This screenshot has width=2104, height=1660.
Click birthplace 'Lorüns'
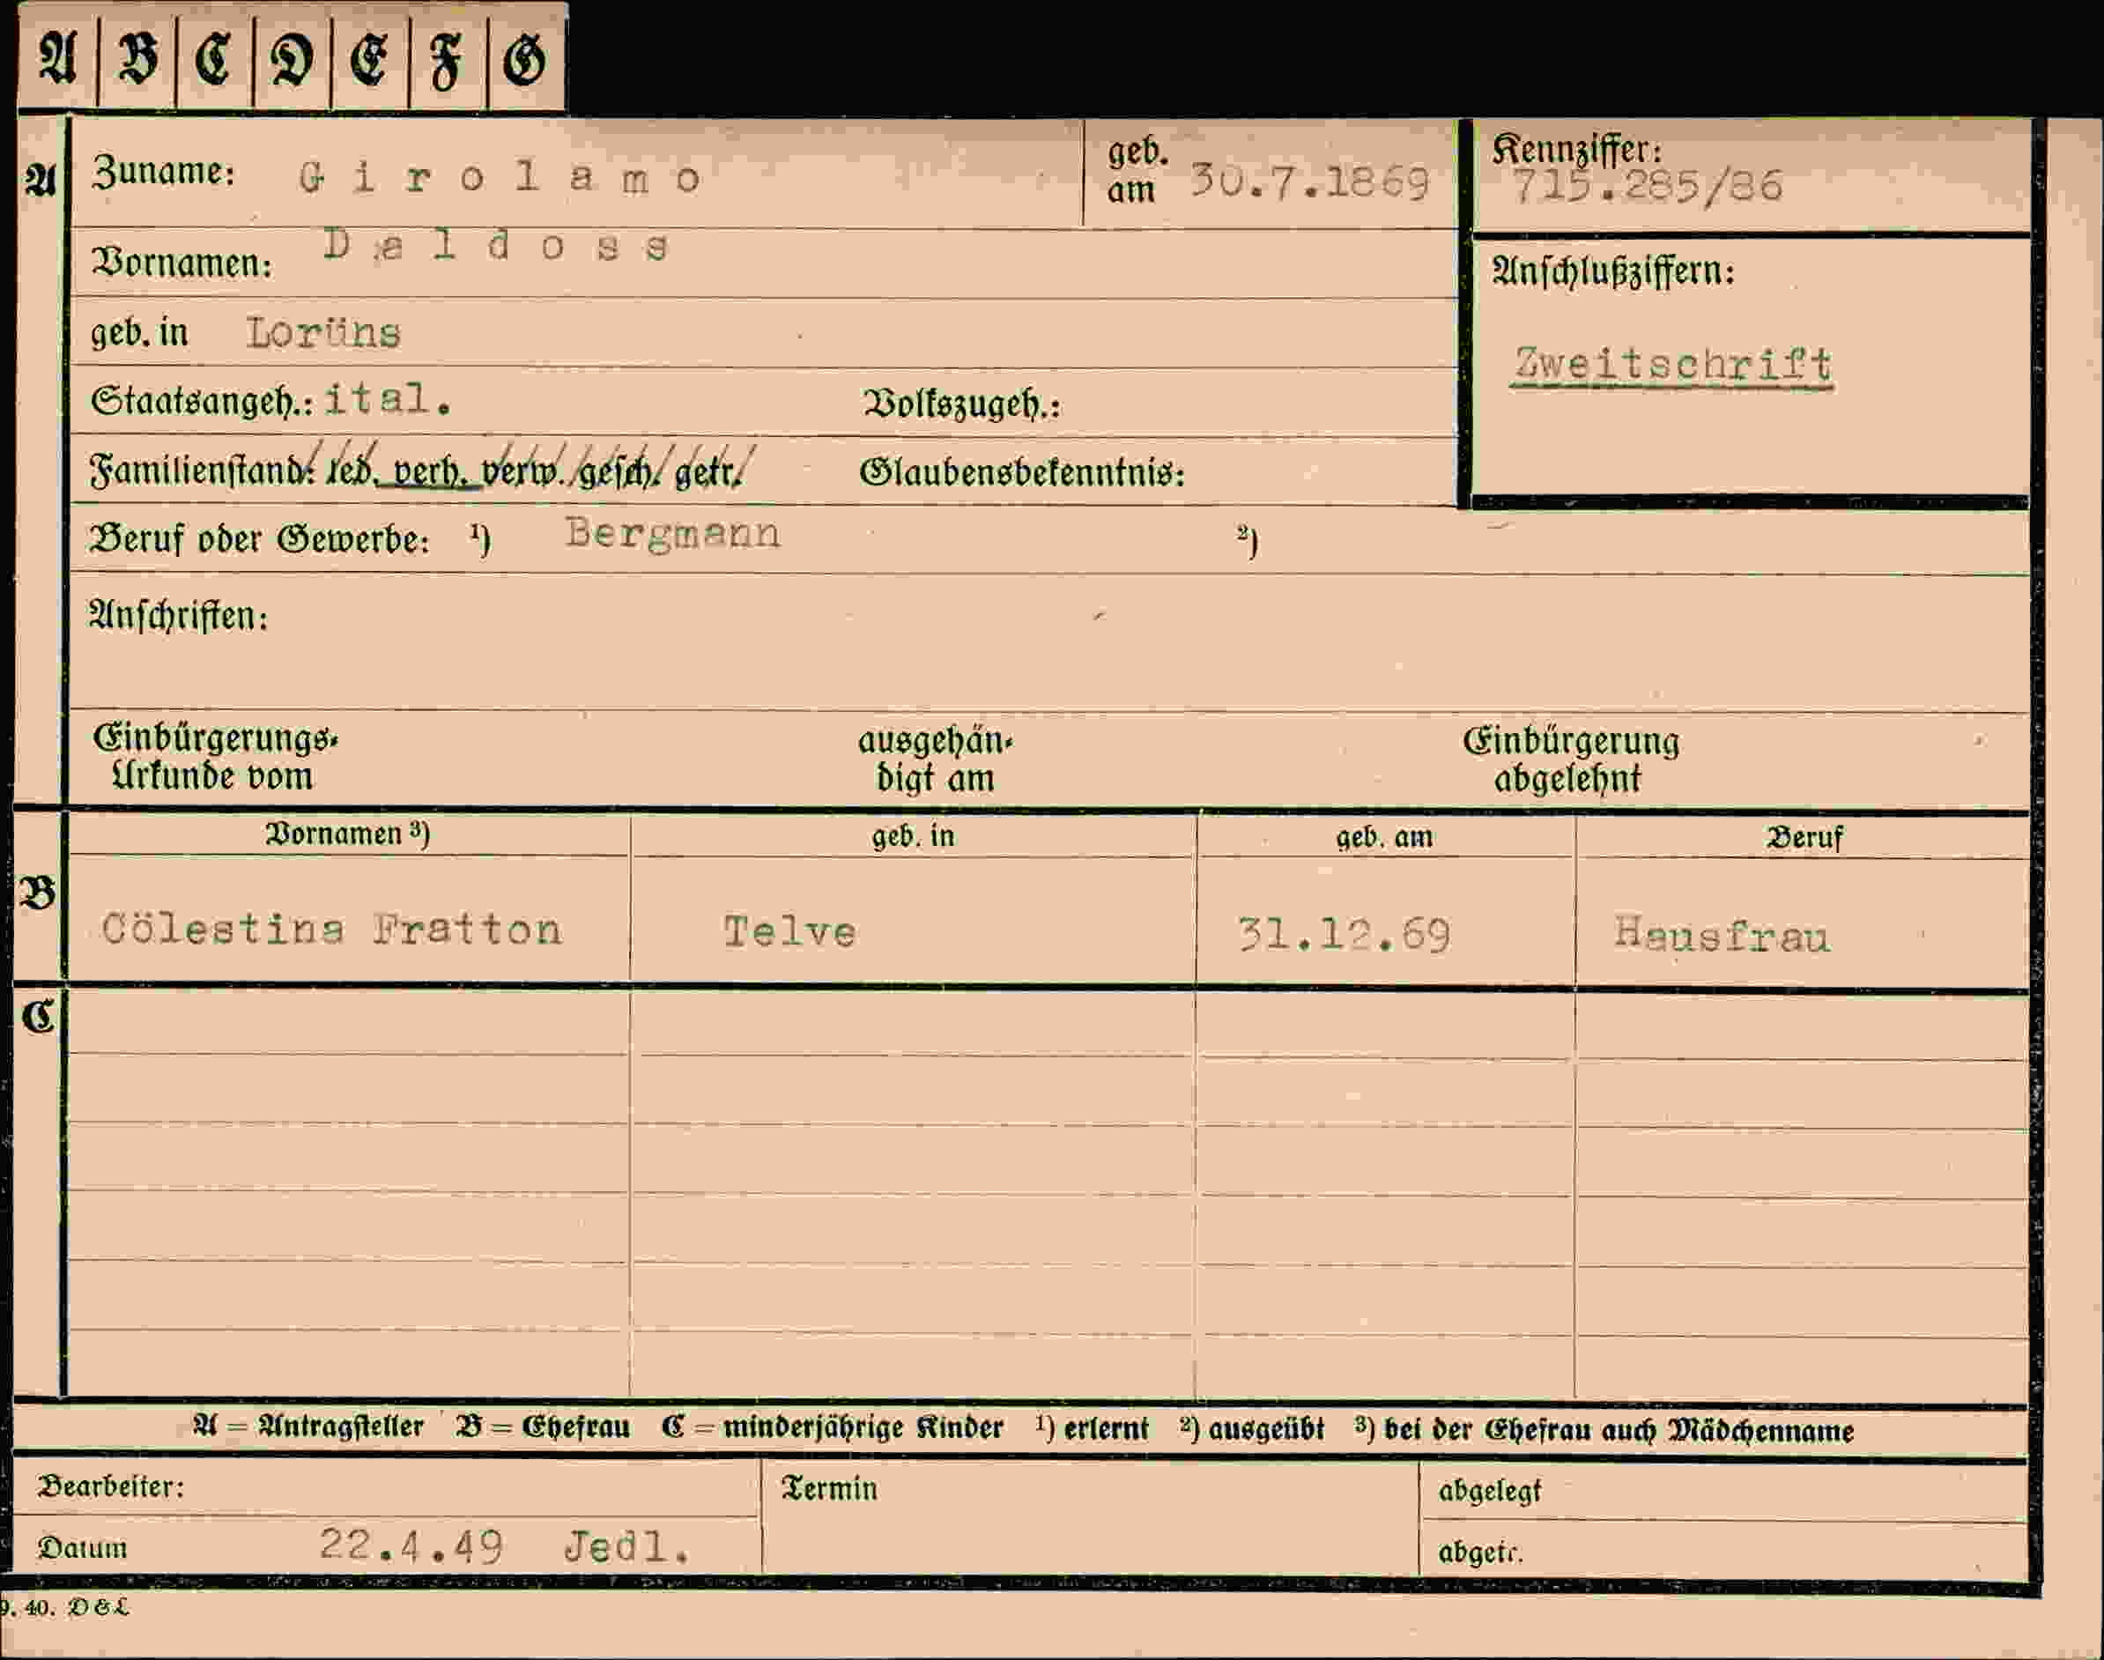[323, 333]
